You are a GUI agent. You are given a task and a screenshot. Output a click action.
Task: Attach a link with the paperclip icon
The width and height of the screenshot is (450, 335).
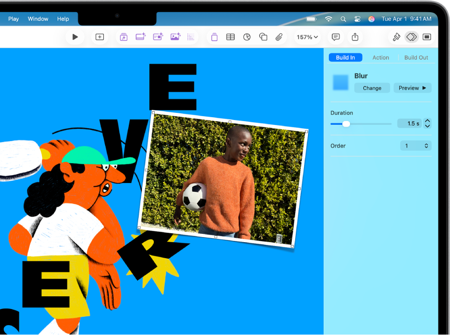click(279, 36)
